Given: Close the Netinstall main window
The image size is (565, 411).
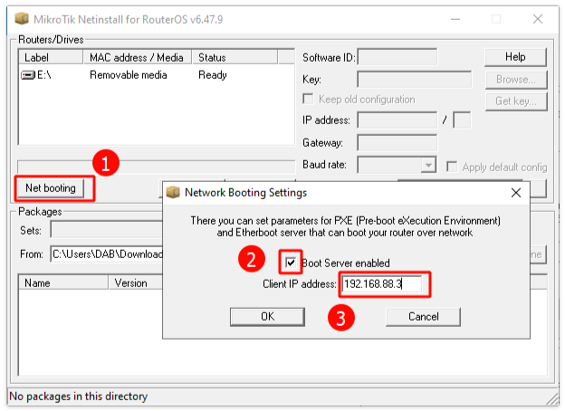Looking at the screenshot, I should tap(538, 19).
